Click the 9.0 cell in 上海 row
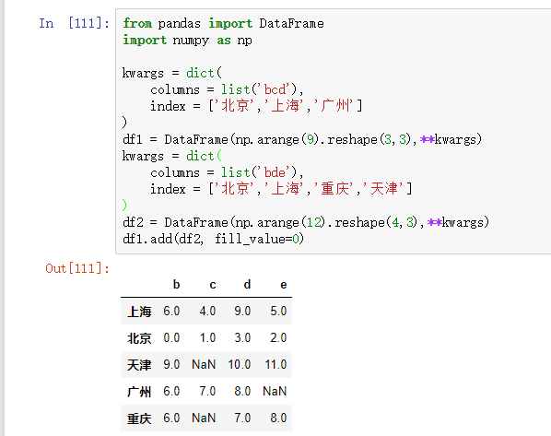 (242, 312)
